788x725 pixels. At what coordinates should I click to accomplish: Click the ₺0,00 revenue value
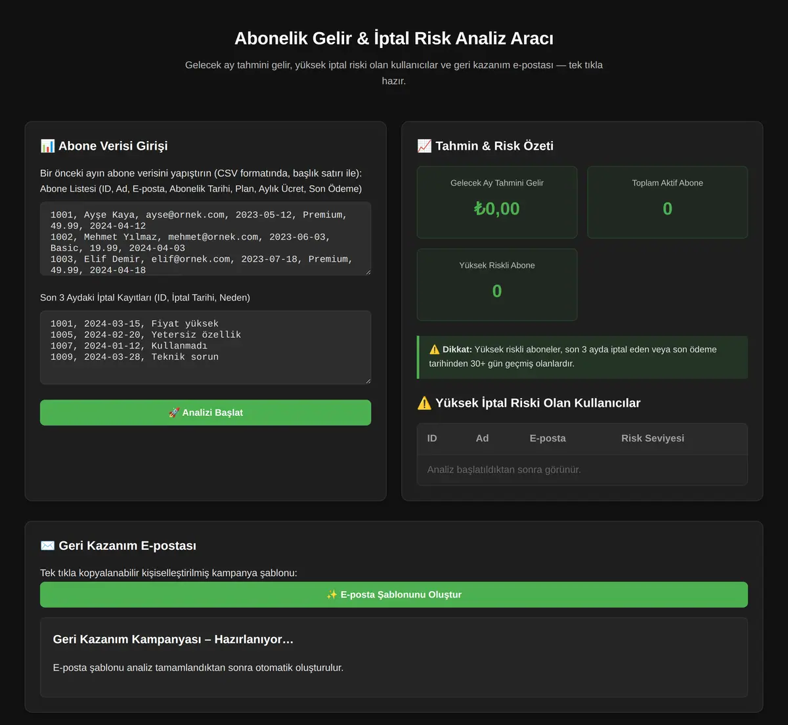497,209
